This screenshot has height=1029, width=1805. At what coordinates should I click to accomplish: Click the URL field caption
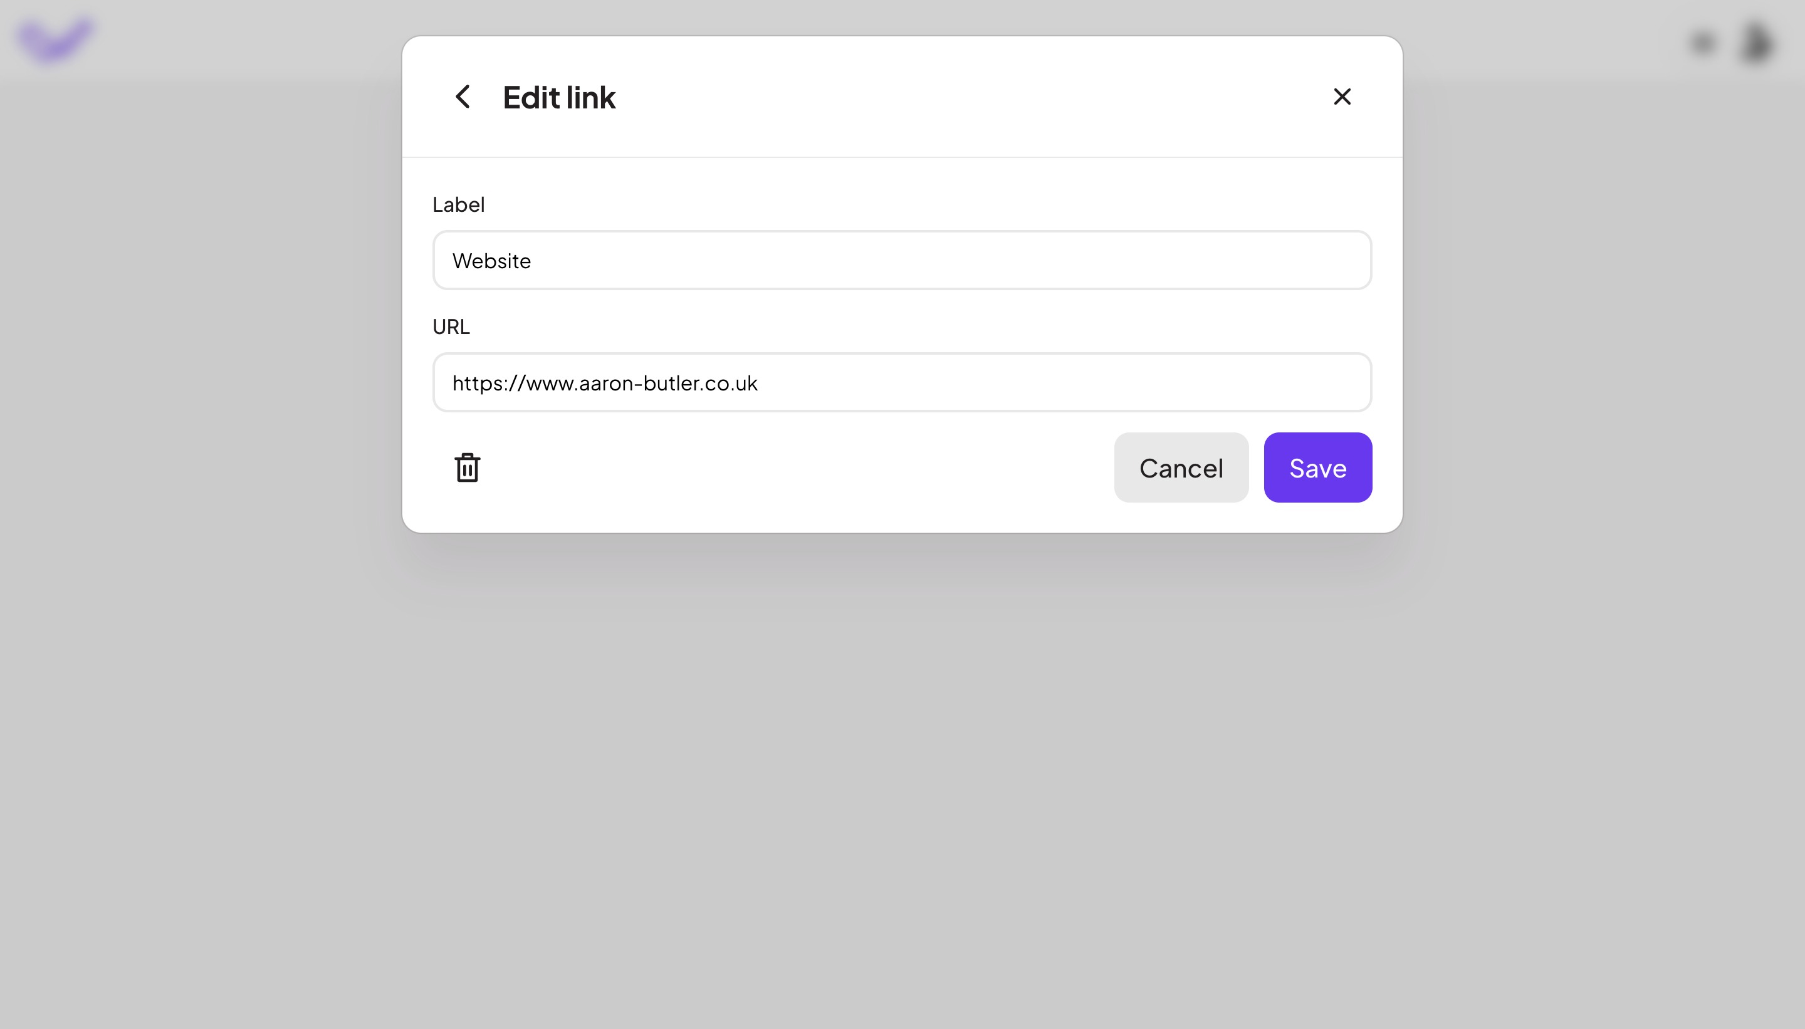[x=451, y=326]
